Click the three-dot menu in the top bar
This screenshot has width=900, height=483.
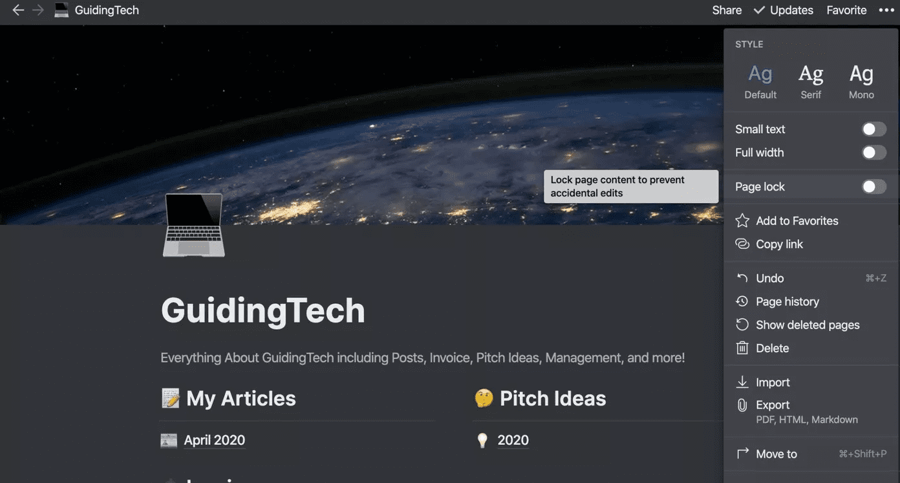point(886,10)
